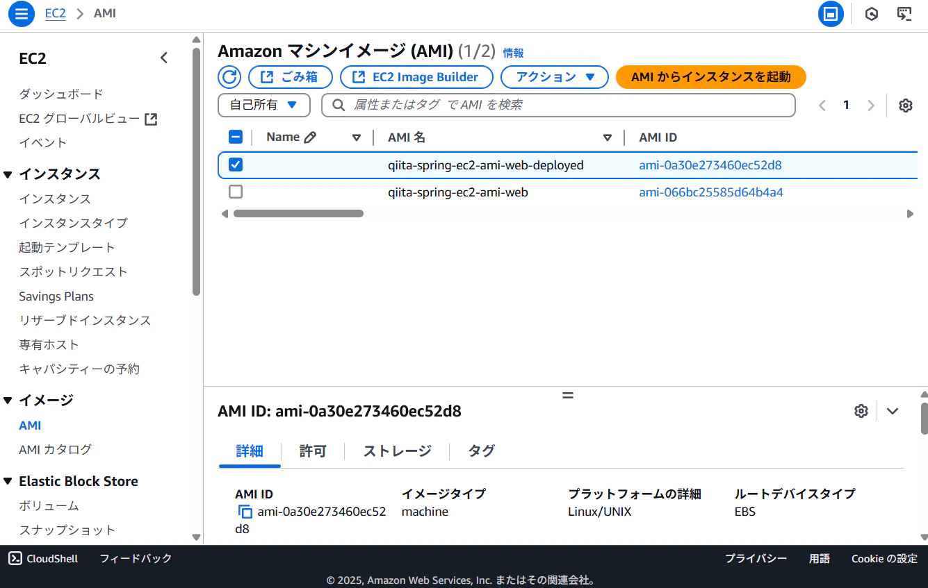Open ダッシュボード in sidebar
Viewport: 928px width, 588px height.
(61, 94)
